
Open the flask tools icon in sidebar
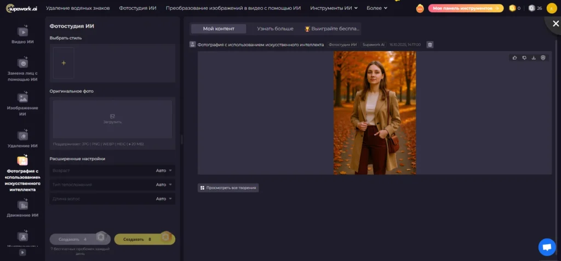coord(22,237)
